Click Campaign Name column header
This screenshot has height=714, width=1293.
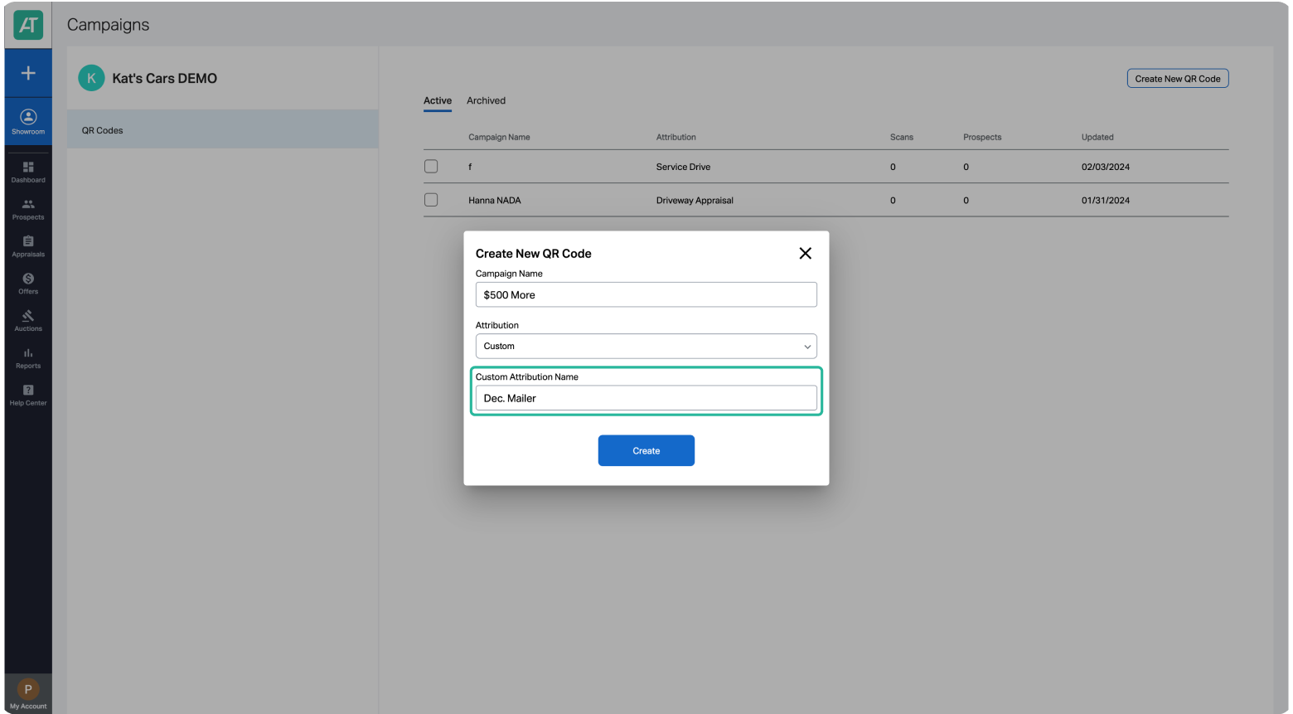[x=499, y=137]
